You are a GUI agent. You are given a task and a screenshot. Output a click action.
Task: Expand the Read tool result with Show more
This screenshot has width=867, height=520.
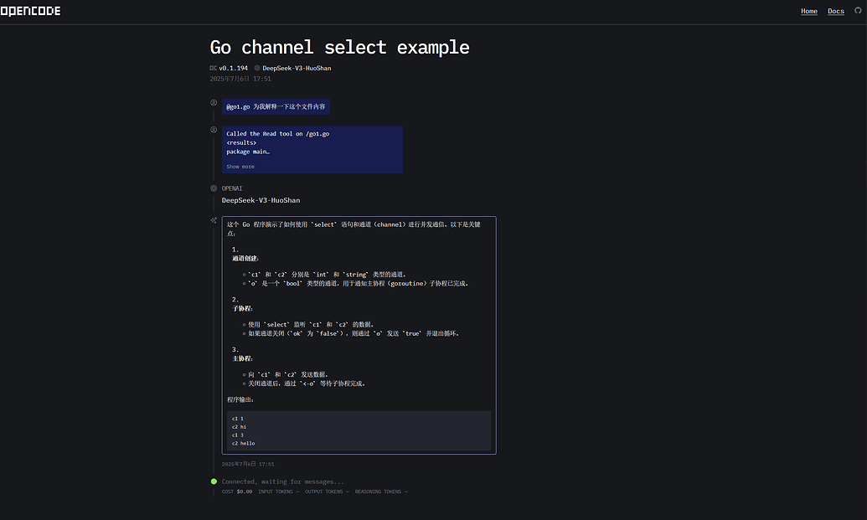tap(240, 167)
